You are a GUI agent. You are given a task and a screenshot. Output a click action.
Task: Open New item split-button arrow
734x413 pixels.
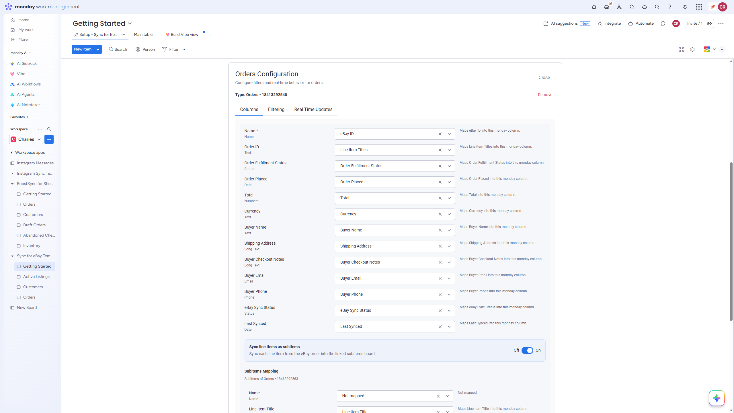98,49
